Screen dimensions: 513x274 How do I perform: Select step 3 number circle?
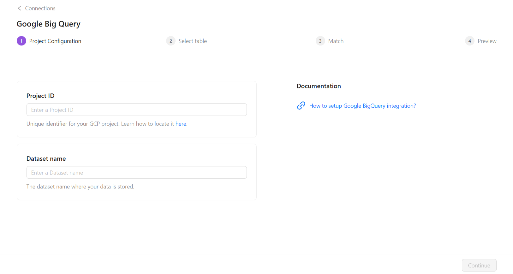click(320, 41)
